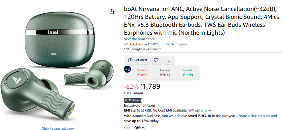
Task: Visit the boAt Store link
Action: click(x=139, y=39)
